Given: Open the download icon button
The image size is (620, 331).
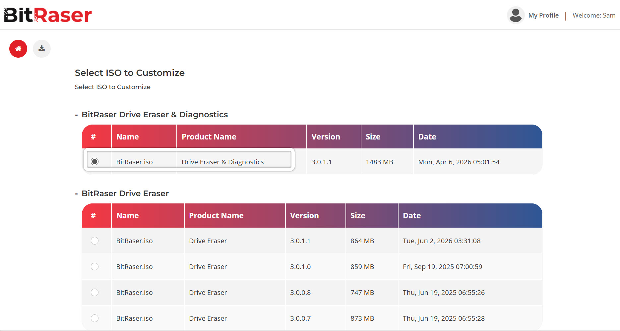Looking at the screenshot, I should (42, 49).
